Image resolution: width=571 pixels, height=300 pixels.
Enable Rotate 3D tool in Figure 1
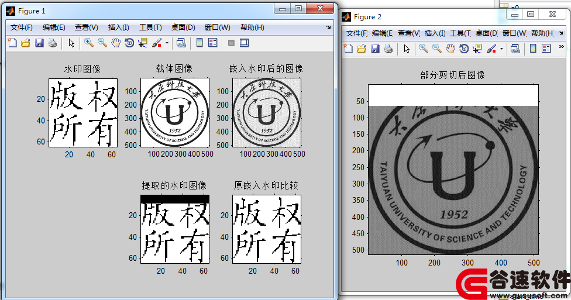[129, 43]
